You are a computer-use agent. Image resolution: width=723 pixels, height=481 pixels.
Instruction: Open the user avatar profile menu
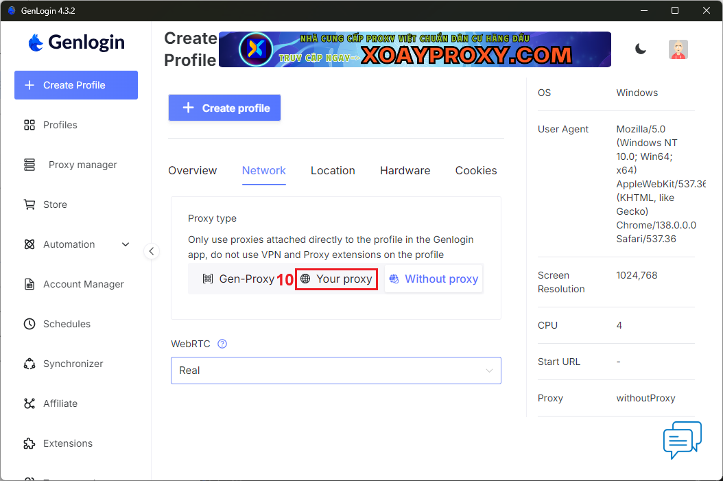pos(678,49)
